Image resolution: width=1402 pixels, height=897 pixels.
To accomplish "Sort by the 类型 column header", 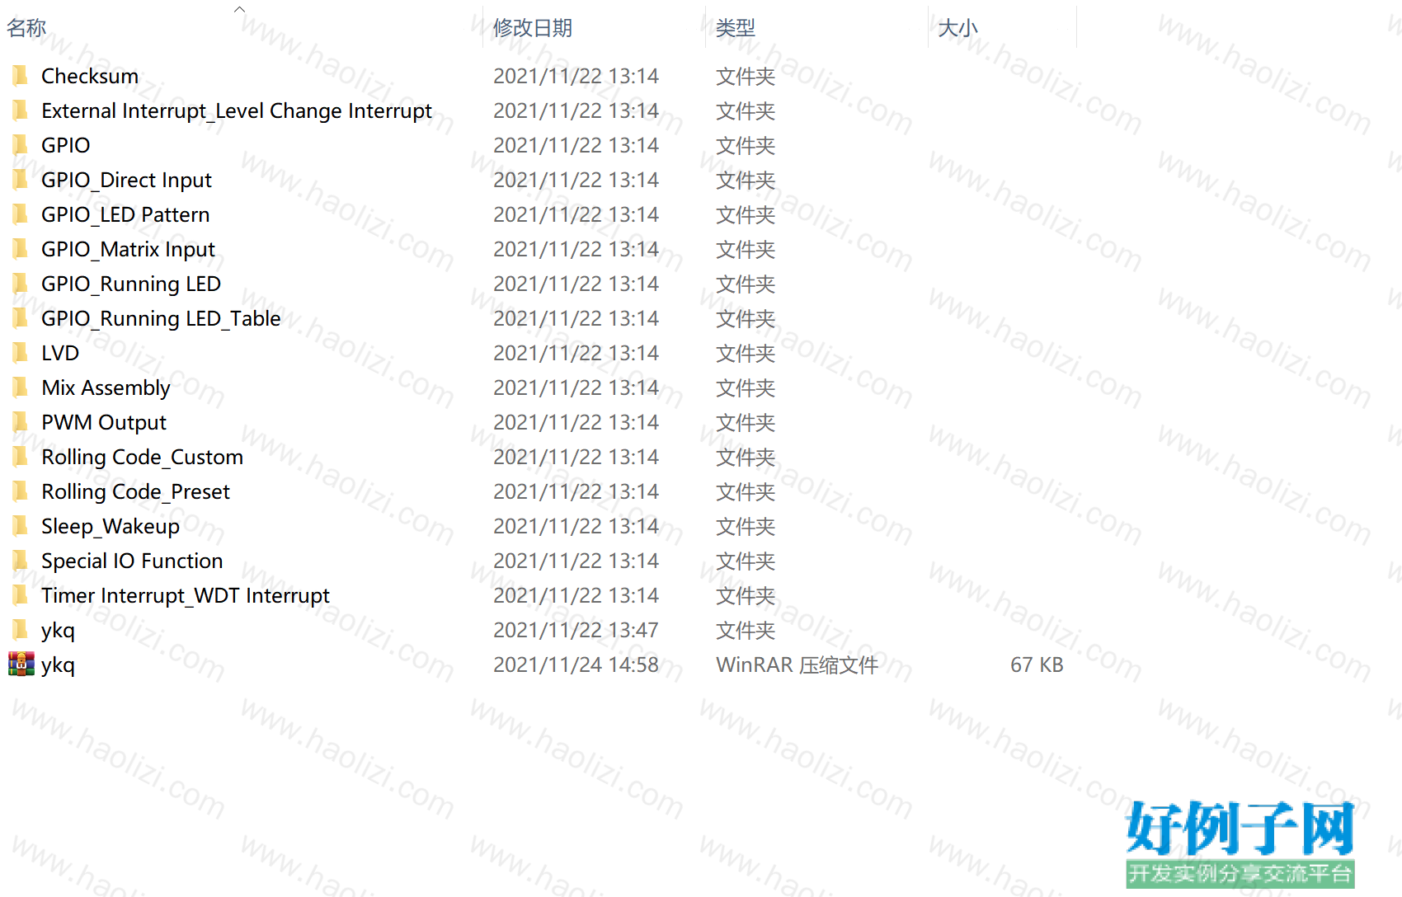I will tap(736, 28).
